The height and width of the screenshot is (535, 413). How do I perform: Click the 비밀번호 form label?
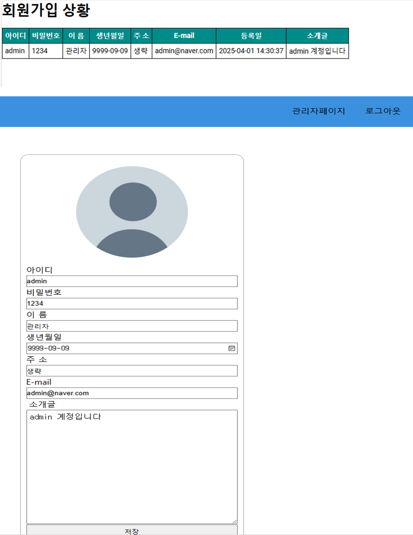tap(44, 292)
